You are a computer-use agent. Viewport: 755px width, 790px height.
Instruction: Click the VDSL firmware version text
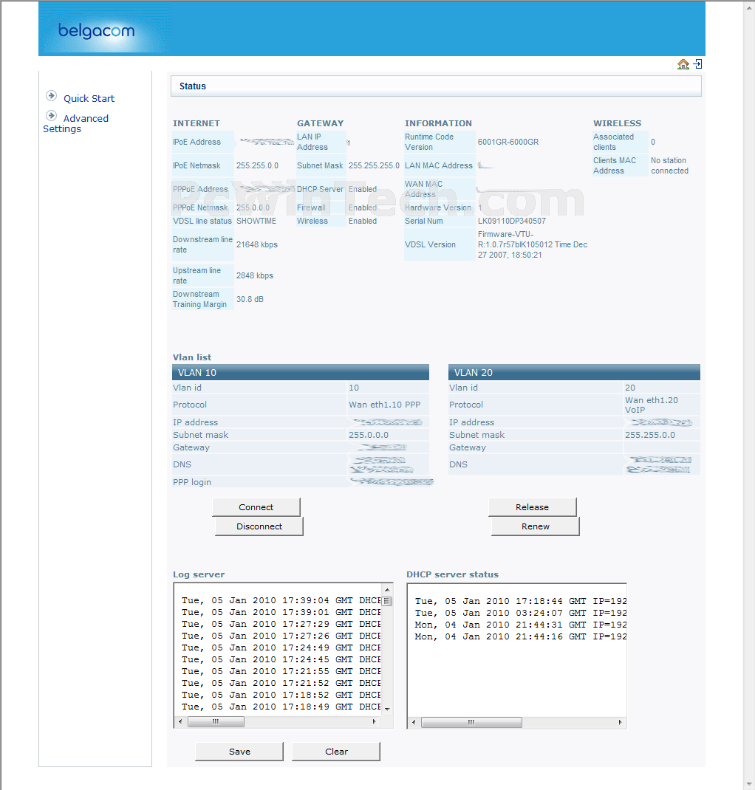533,244
